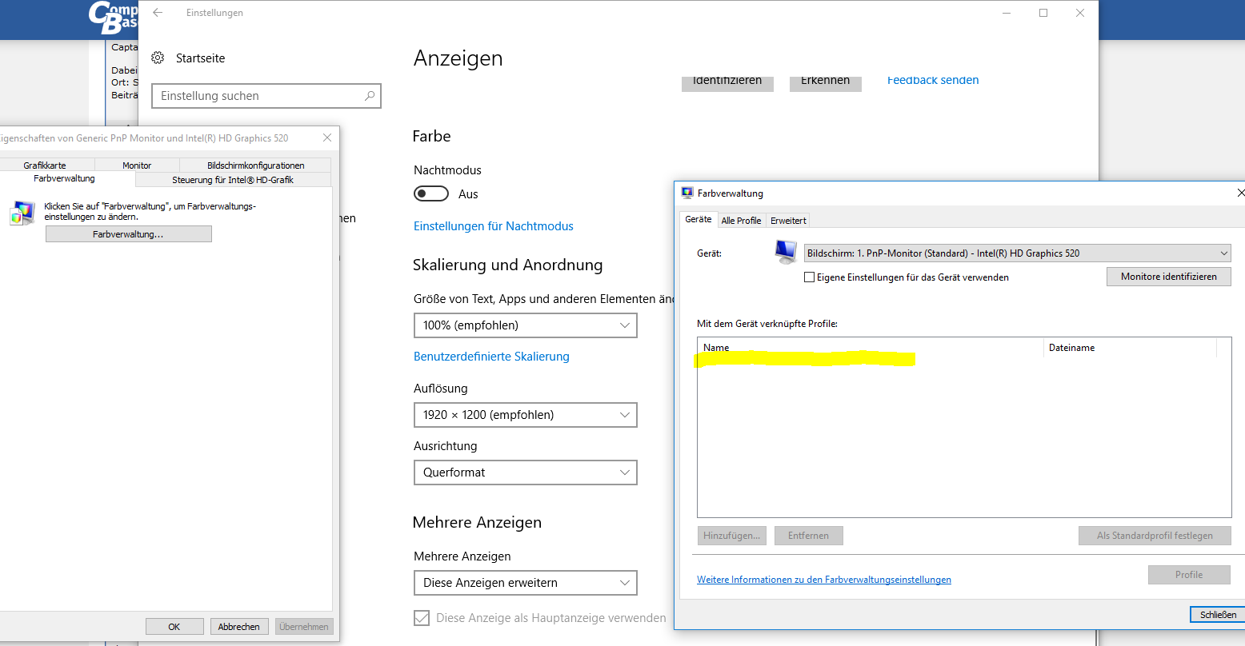This screenshot has height=646, width=1245.
Task: Select the Geräte tab
Action: [x=699, y=219]
